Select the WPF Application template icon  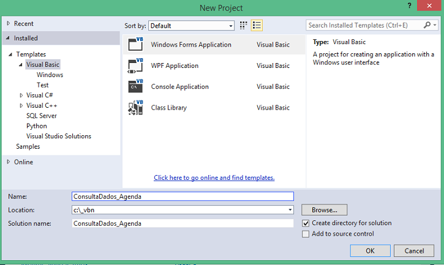pyautogui.click(x=135, y=65)
